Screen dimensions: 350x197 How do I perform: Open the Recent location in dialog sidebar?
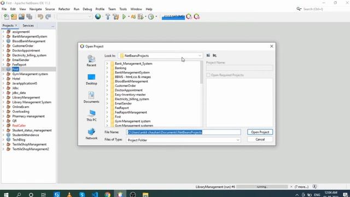coord(91,61)
